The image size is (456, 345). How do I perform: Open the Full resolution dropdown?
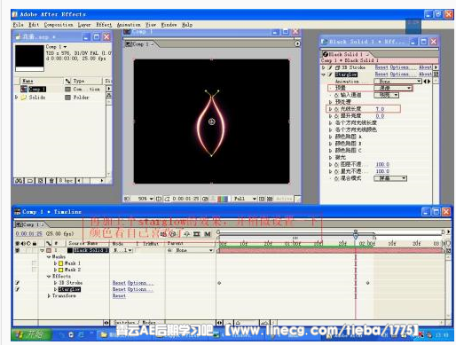click(245, 199)
